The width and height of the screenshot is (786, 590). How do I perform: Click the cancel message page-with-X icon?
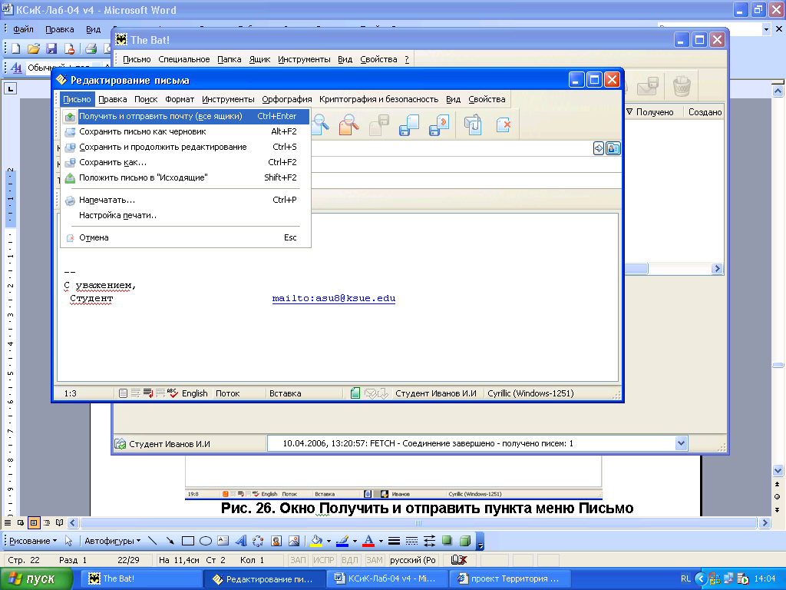[x=503, y=125]
